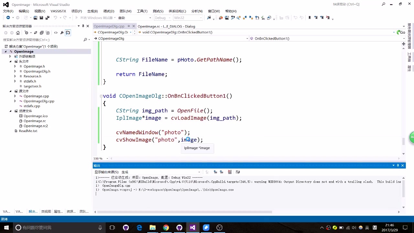414x233 pixels.
Task: Open the Win32 platform dropdown
Action: (188, 18)
